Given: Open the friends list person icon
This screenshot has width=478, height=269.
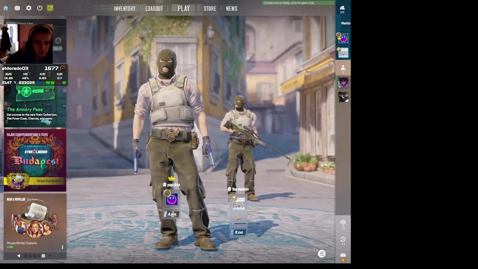Looking at the screenshot, I should pos(343,68).
